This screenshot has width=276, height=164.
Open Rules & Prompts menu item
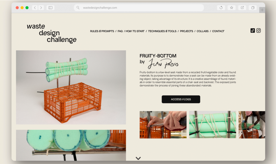102,31
